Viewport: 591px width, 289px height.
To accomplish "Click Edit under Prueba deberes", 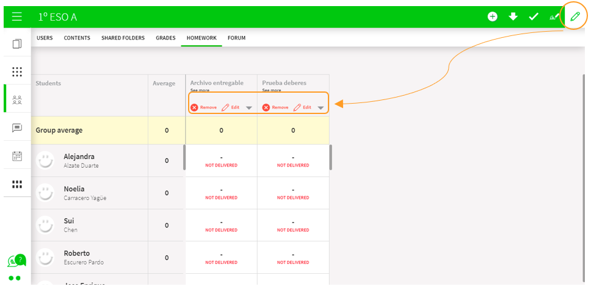I will point(302,107).
